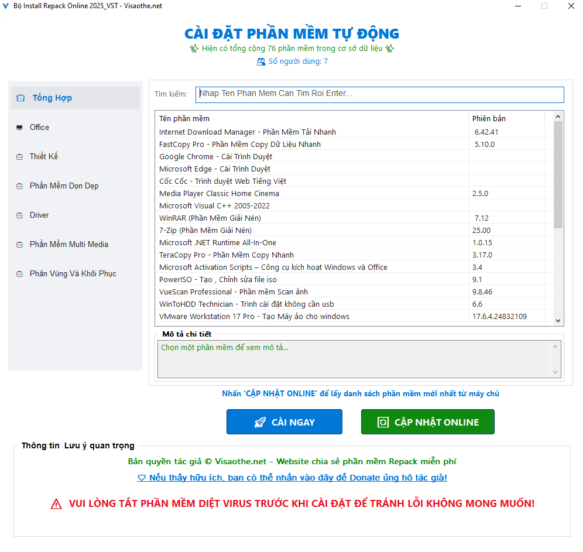The width and height of the screenshot is (583, 552).
Task: Click the sparkle icon left of the software count
Action: [x=194, y=49]
